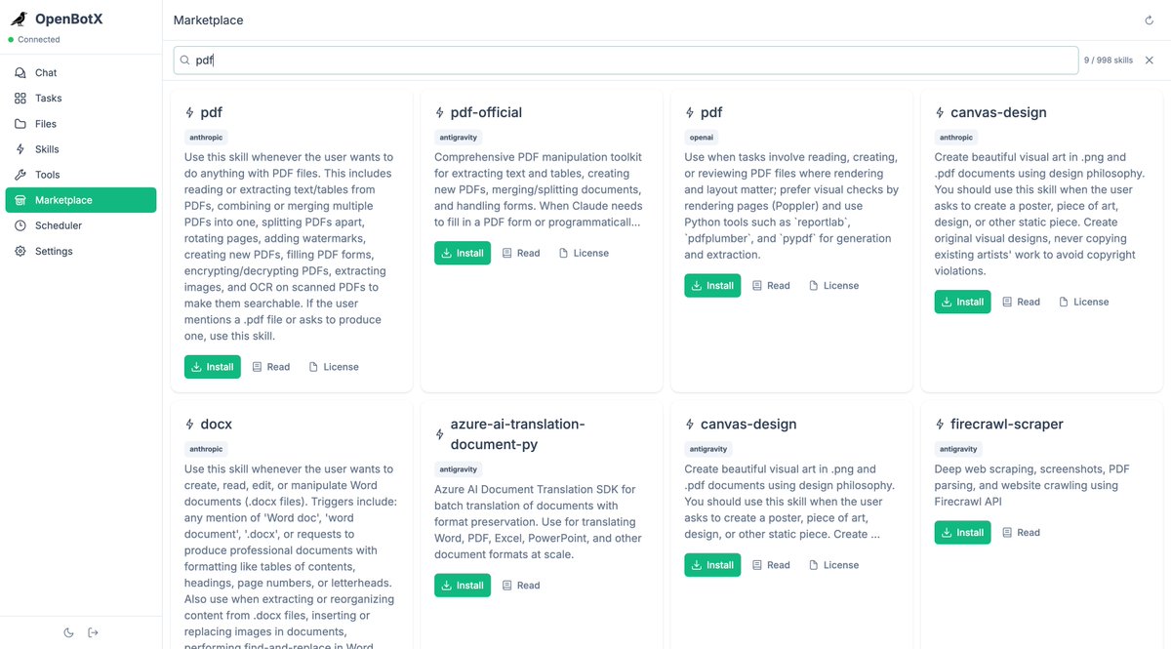Read the anthropic pdf skill
The height and width of the screenshot is (649, 1171).
(x=270, y=367)
